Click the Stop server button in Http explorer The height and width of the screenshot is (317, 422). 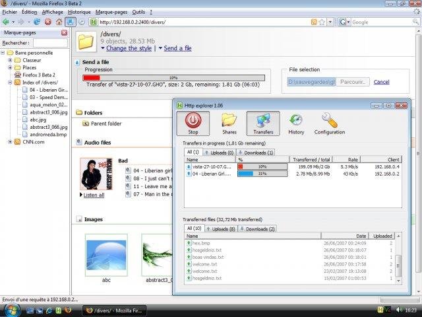point(193,123)
